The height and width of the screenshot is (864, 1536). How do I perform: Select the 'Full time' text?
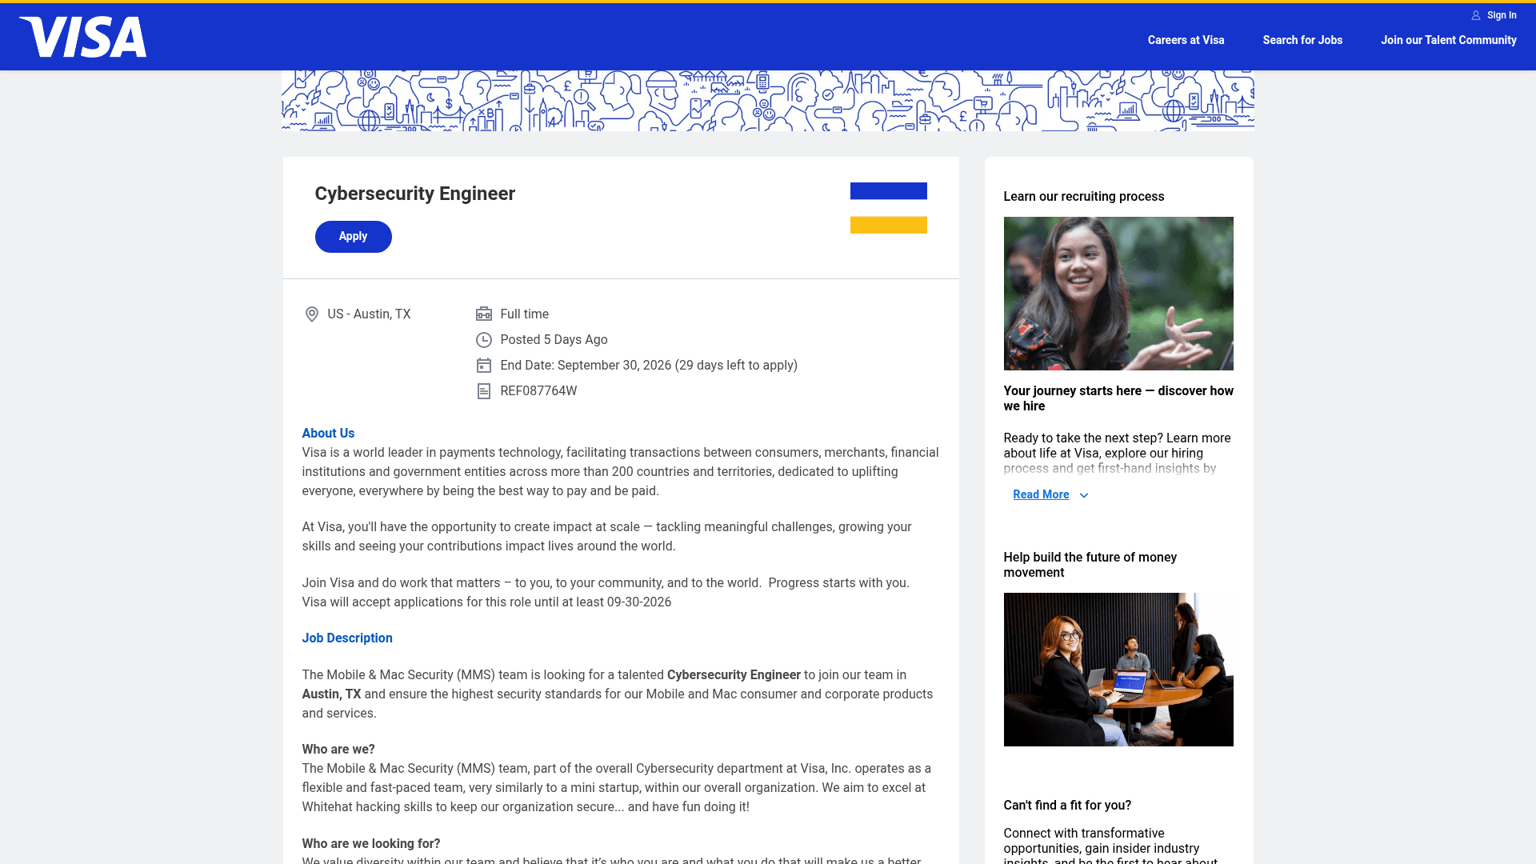pos(525,314)
